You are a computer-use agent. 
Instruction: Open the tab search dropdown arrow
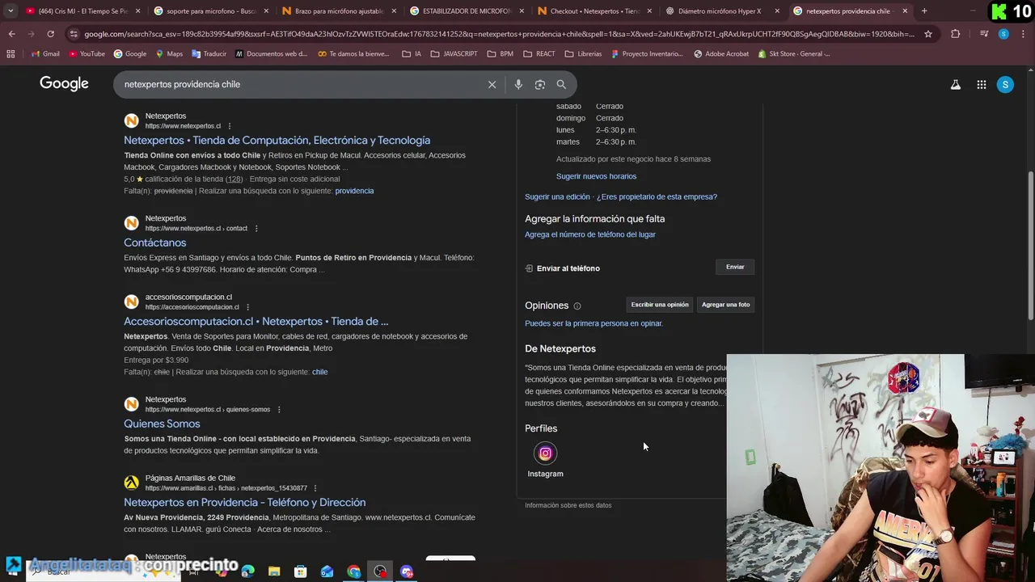(x=11, y=11)
